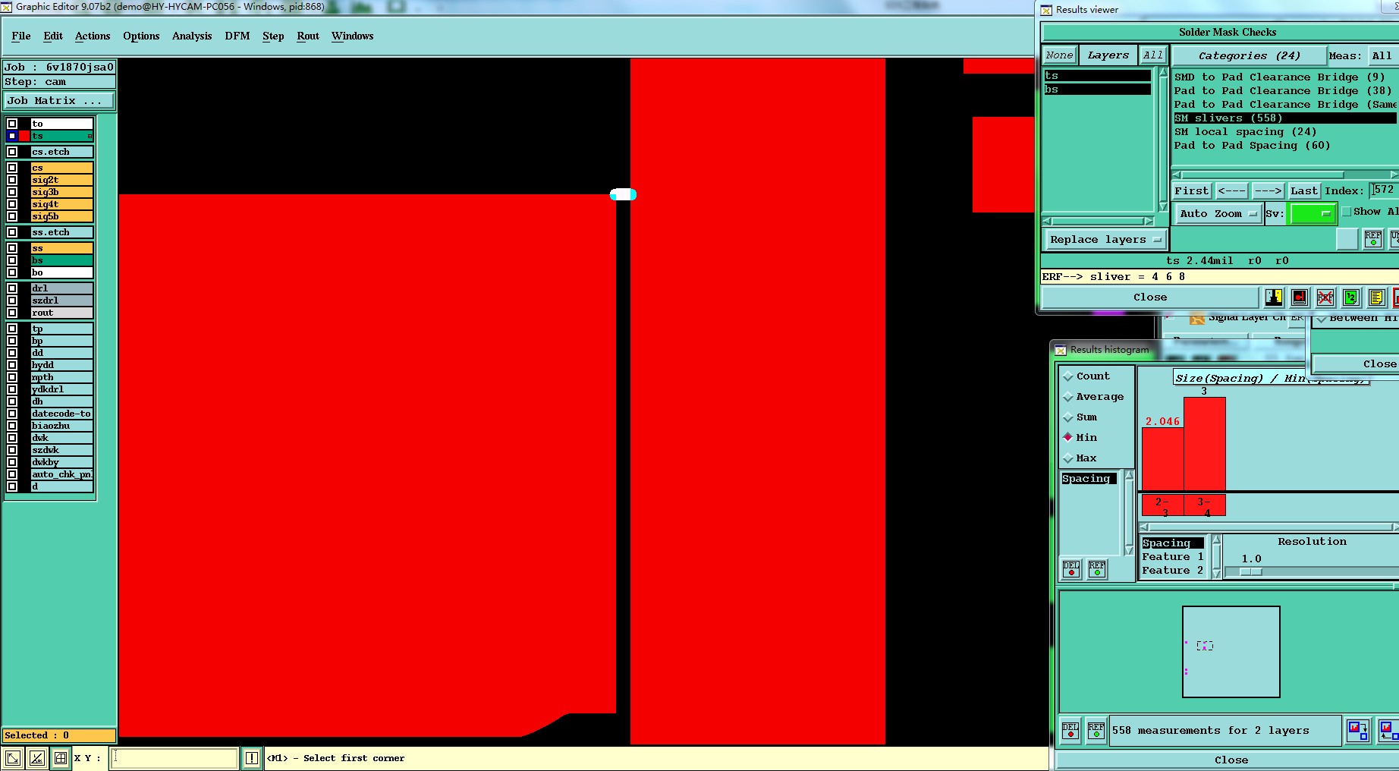The height and width of the screenshot is (771, 1399).
Task: Toggle display box for the drl layer
Action: [x=12, y=288]
